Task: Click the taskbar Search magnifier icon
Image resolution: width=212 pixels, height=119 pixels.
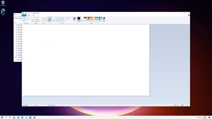Action: [x=6, y=117]
